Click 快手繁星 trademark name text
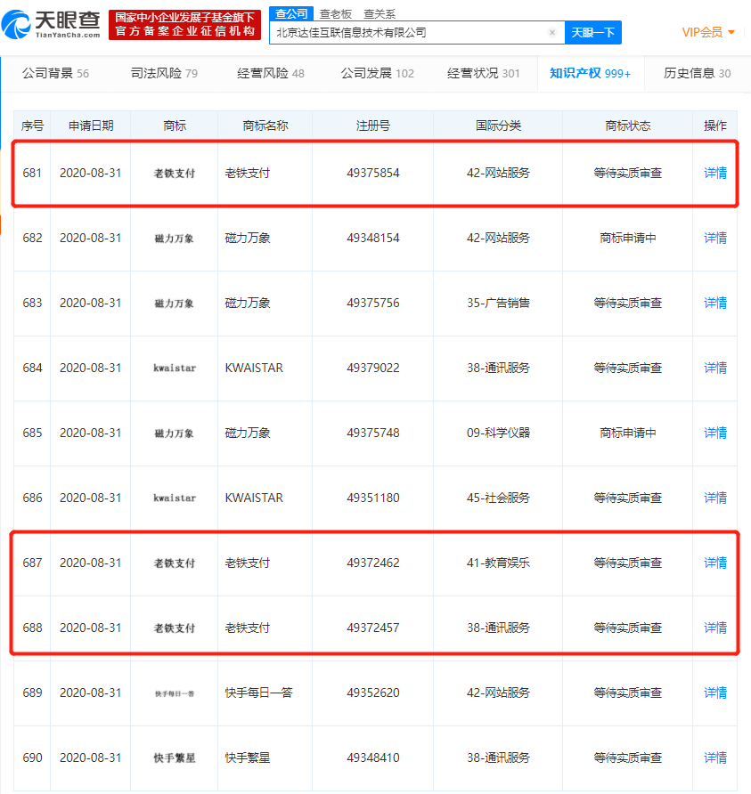The width and height of the screenshot is (751, 794). click(248, 758)
